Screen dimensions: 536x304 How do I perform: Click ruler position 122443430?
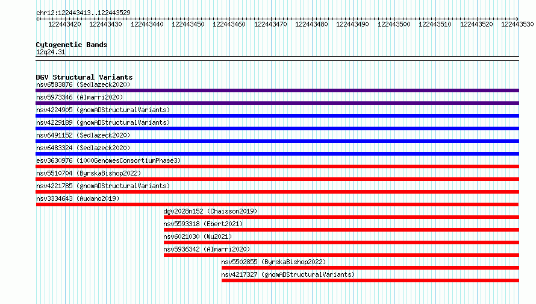[105, 24]
